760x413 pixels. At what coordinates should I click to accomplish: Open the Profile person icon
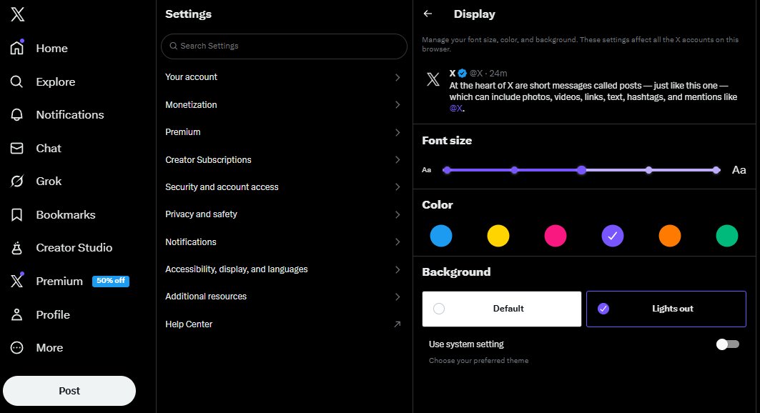point(16,314)
